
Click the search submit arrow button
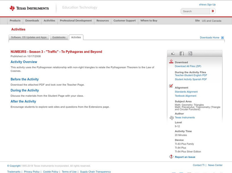[213, 11]
